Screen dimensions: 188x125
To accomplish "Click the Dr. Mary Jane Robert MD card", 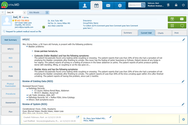I will [x=97, y=119].
